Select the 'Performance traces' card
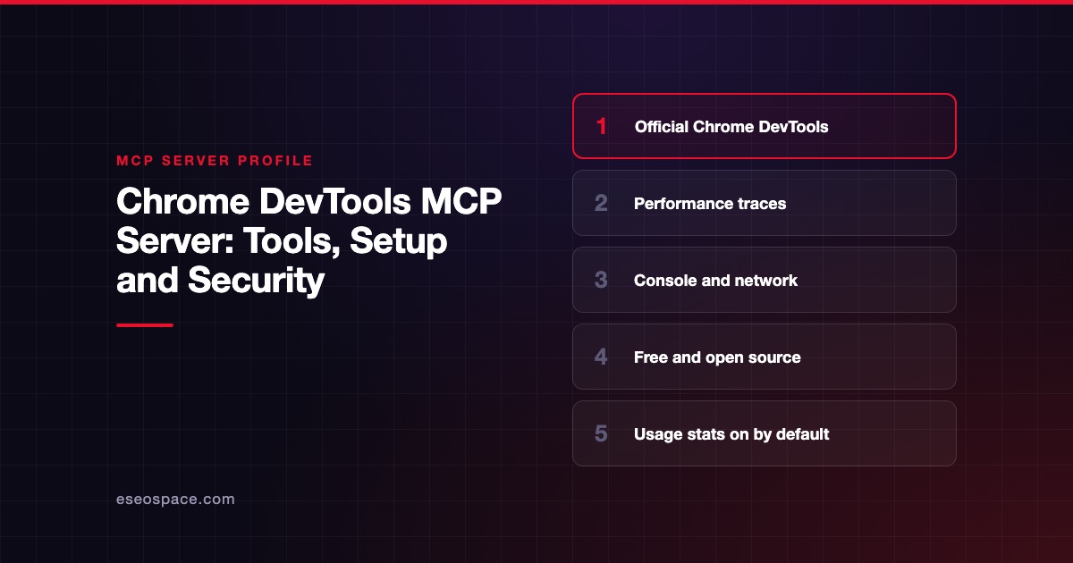 pos(765,203)
